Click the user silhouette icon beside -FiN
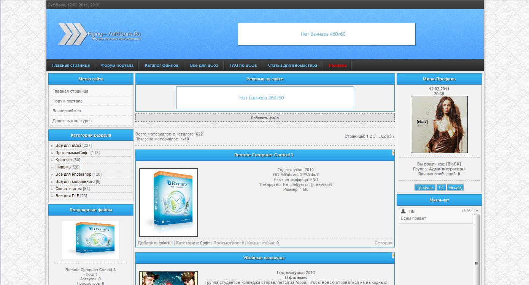This screenshot has height=285, width=529. [x=403, y=211]
